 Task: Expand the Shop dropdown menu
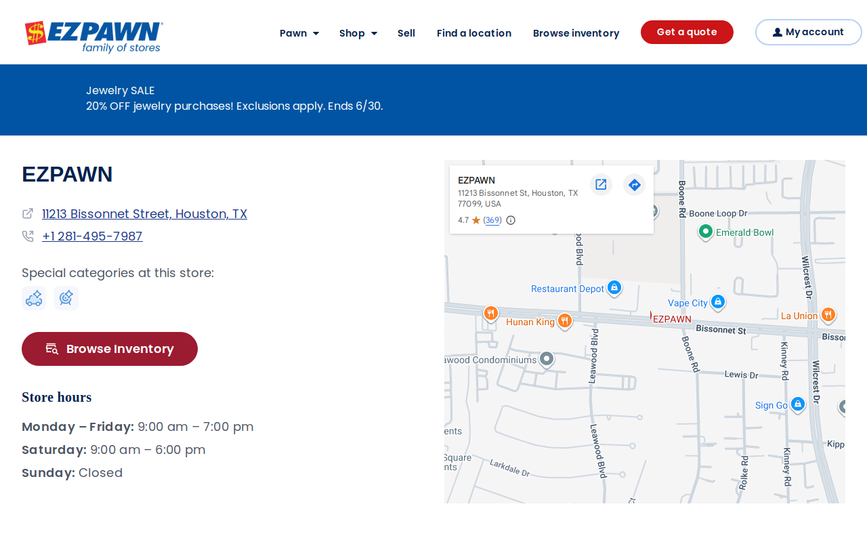(x=358, y=33)
